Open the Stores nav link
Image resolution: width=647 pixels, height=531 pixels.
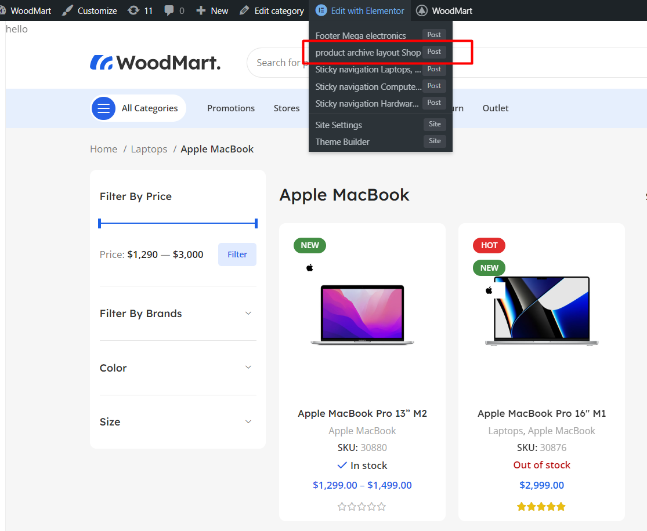[287, 108]
